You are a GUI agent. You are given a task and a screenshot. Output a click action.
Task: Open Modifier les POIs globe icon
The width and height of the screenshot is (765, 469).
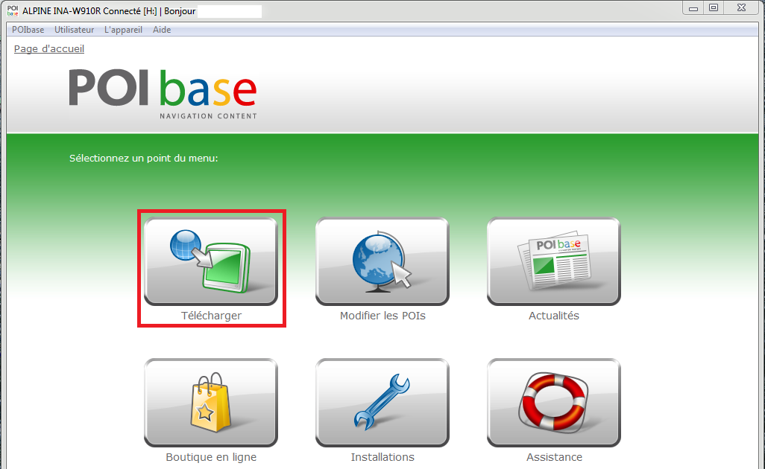382,261
